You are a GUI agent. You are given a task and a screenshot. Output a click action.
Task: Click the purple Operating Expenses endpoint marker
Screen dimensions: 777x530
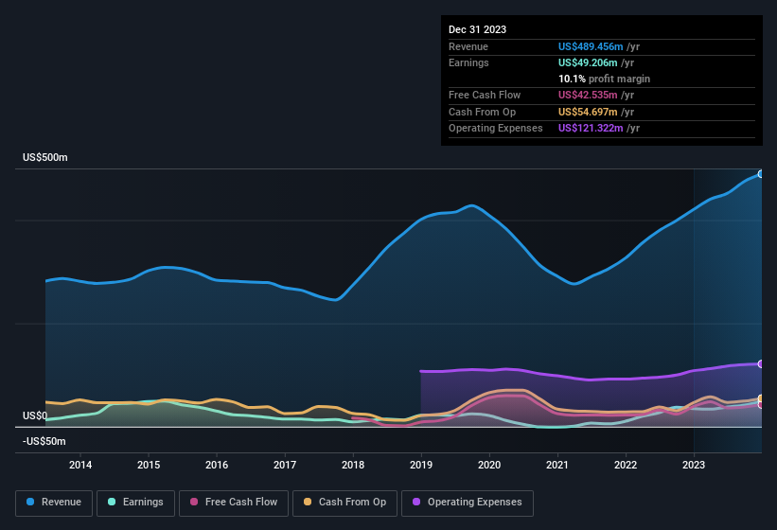click(760, 363)
